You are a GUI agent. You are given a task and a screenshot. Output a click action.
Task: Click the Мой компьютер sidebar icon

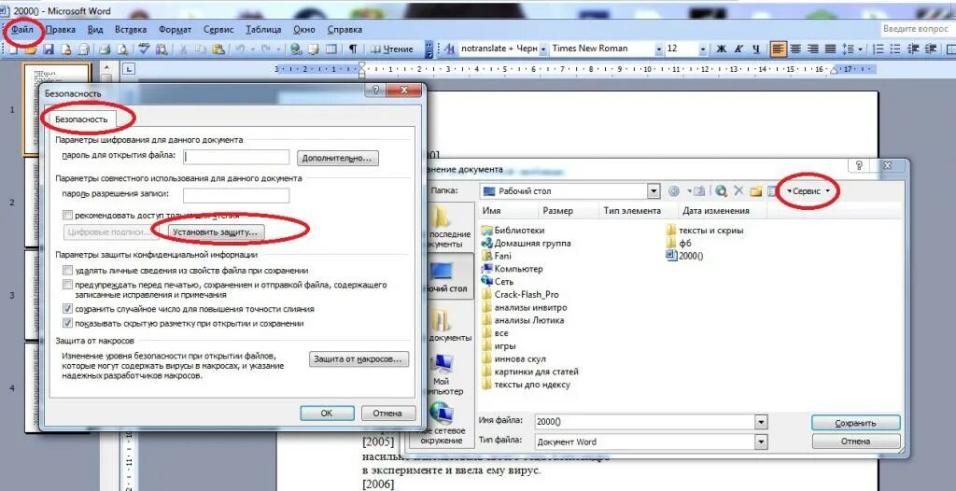point(443,372)
